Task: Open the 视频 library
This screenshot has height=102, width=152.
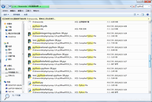Action: pyautogui.click(x=8, y=46)
